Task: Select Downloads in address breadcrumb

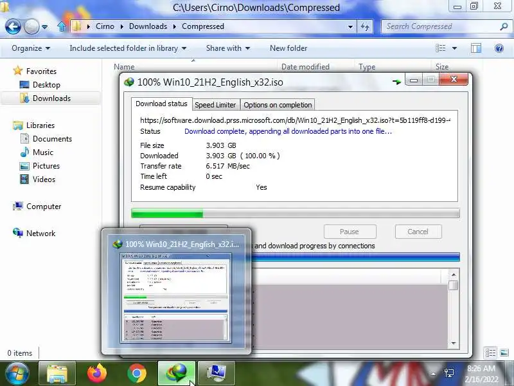Action: click(x=148, y=26)
